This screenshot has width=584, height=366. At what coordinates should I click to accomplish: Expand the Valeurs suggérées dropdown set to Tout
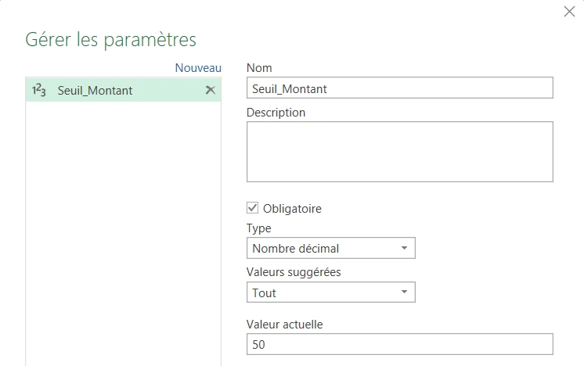[330, 292]
